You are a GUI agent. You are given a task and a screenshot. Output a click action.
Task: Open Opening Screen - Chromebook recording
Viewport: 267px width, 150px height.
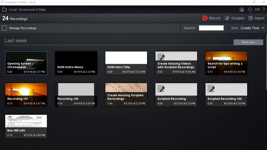point(26,63)
